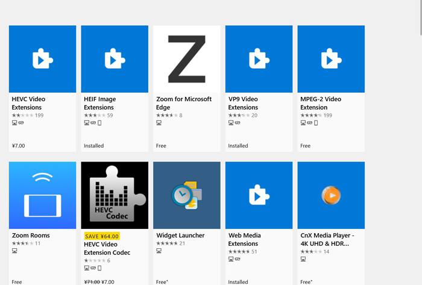Click the star rating of MPEG-2 Video Extension
The height and width of the screenshot is (285, 422).
click(x=311, y=115)
